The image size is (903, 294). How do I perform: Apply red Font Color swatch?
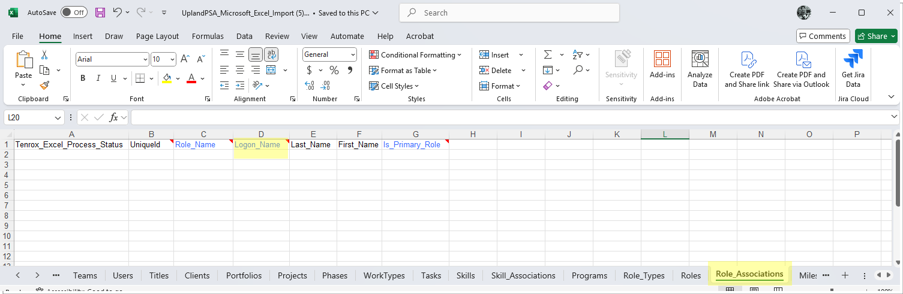coord(191,78)
